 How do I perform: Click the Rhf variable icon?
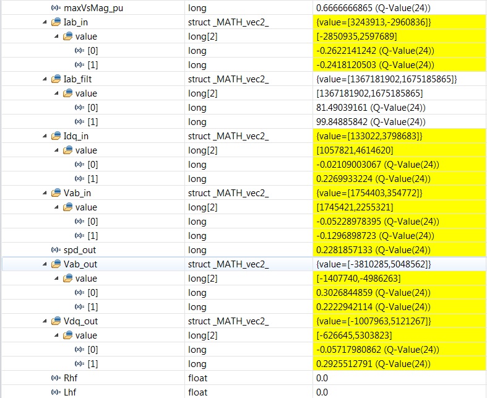(x=56, y=378)
